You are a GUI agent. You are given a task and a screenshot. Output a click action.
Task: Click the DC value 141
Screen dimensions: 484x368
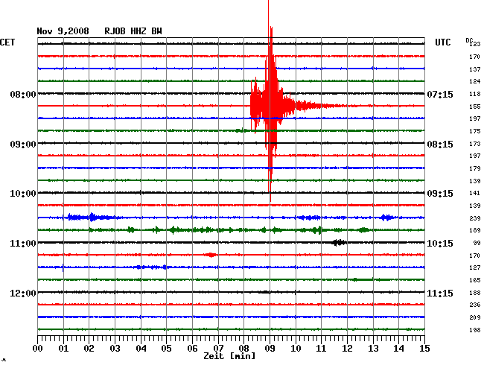point(475,193)
